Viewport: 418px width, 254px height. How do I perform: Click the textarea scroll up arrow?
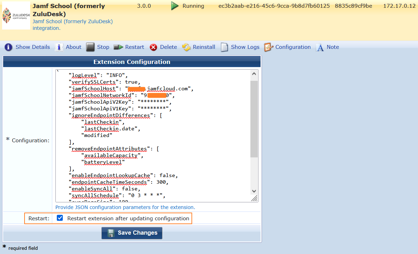pyautogui.click(x=254, y=74)
